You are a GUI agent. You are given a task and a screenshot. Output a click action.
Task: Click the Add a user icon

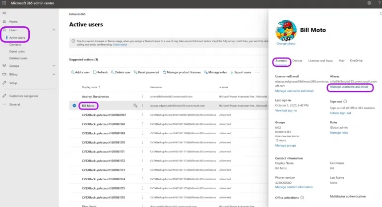pyautogui.click(x=72, y=72)
